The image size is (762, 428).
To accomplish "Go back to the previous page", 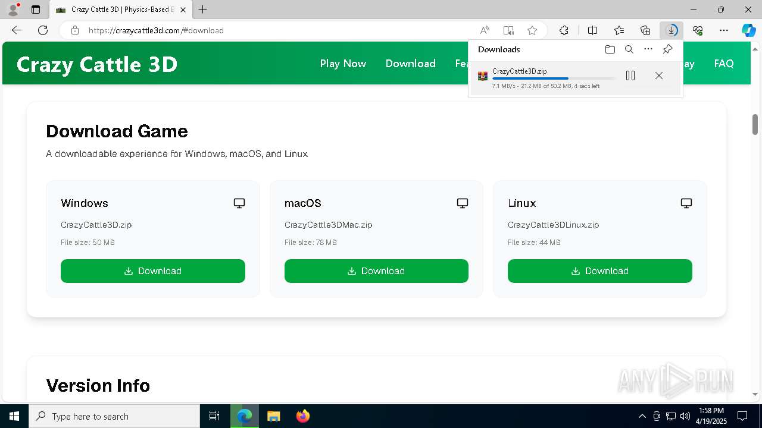I will 17,30.
